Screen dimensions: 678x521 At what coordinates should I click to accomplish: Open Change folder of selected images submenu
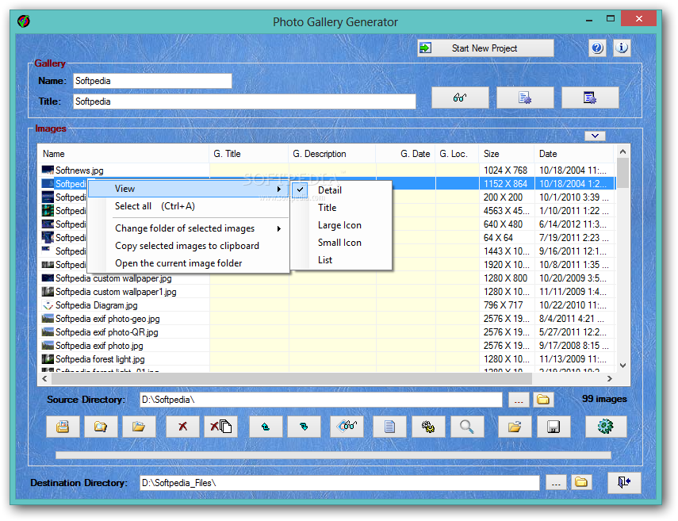coord(188,228)
